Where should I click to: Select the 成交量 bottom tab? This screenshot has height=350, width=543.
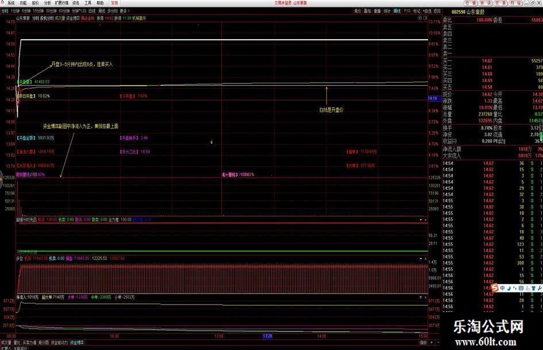(x=6, y=343)
